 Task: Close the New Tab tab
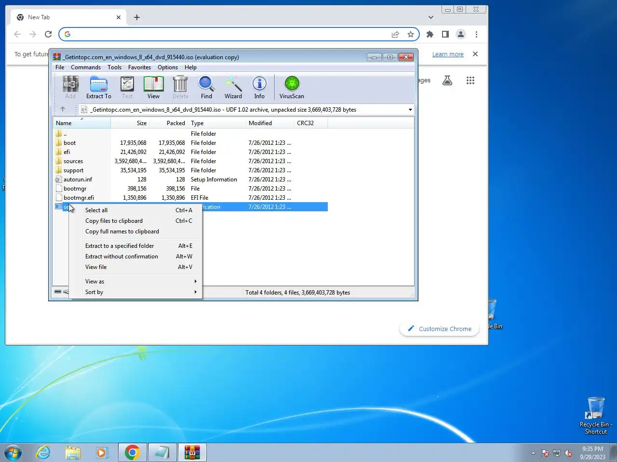tap(119, 17)
